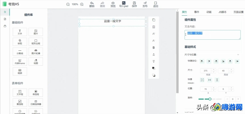The width and height of the screenshot is (245, 114).
Task: Quick resize: stretch to full width icon
Action: 210,80
